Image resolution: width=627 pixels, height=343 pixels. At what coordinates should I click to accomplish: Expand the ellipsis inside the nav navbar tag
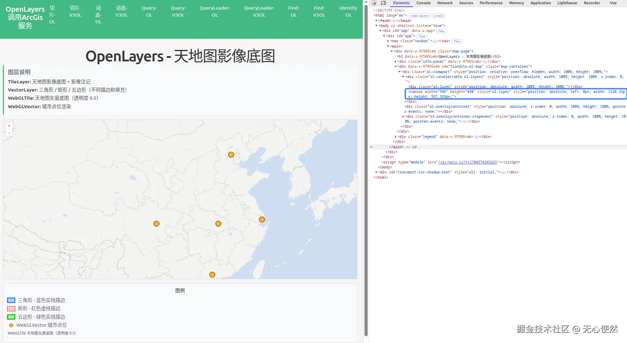[435, 41]
